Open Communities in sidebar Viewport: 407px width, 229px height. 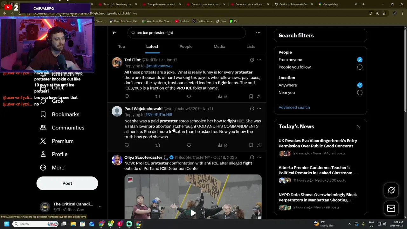pyautogui.click(x=62, y=128)
